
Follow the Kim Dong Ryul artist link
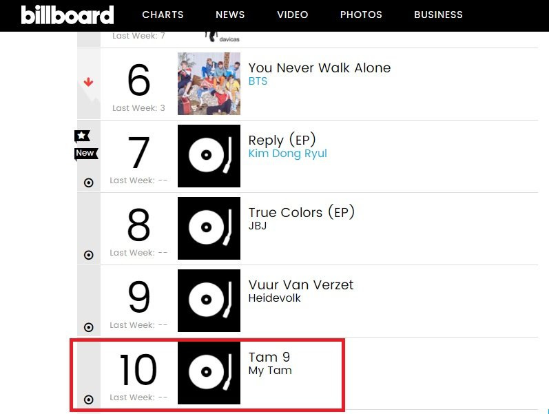(x=287, y=154)
